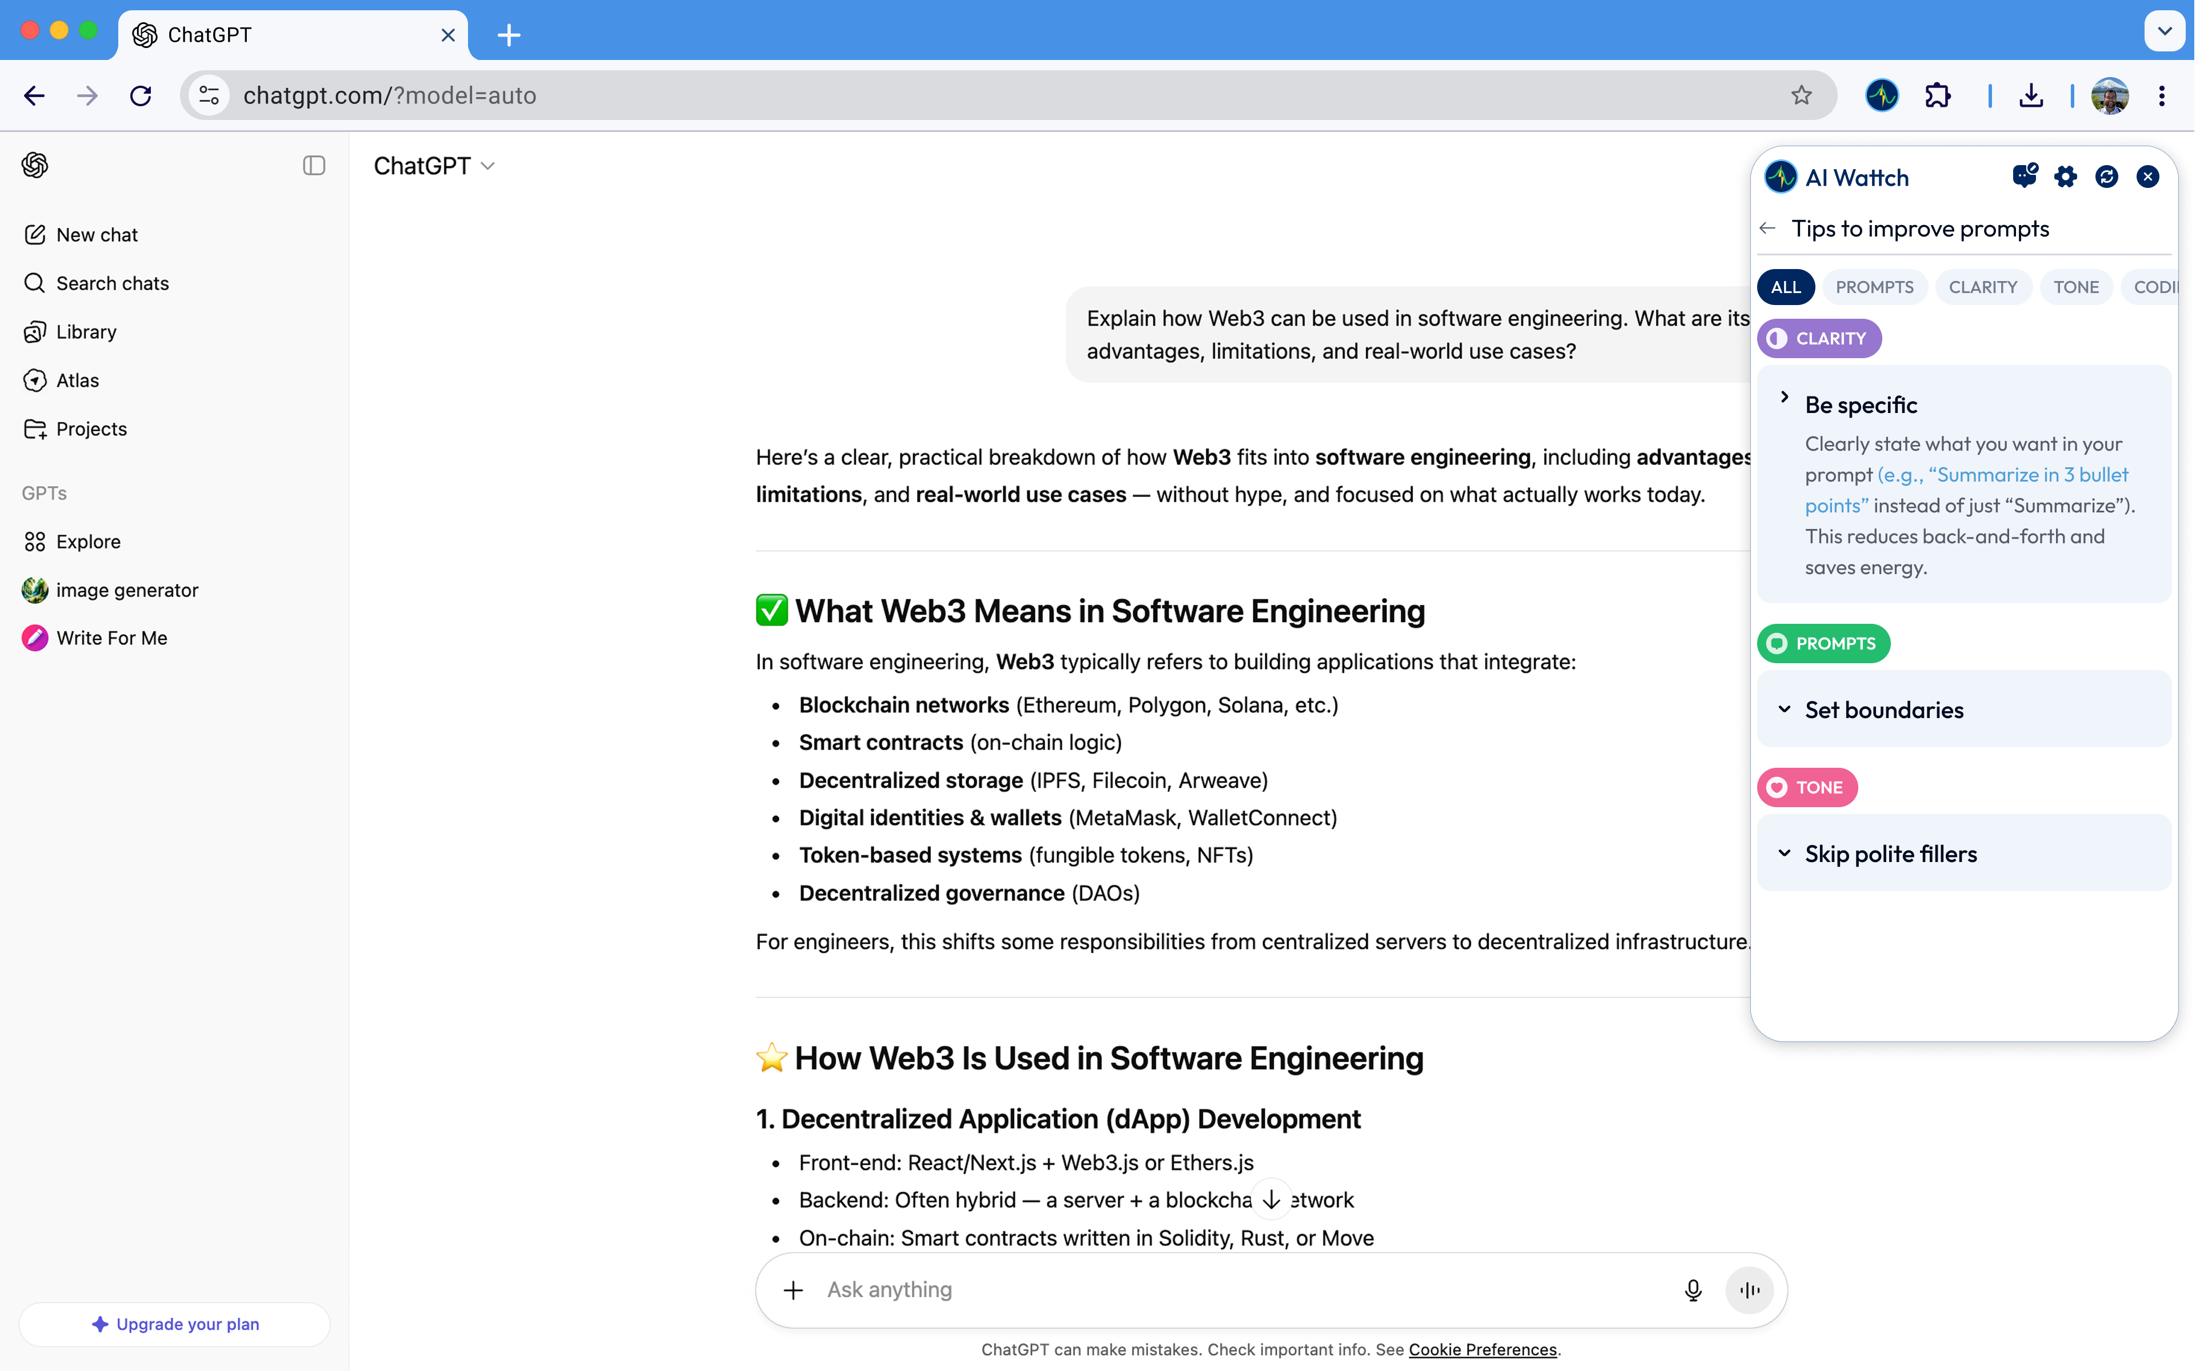This screenshot has width=2196, height=1371.
Task: Click the Search chats magnifier icon
Action: coord(34,283)
